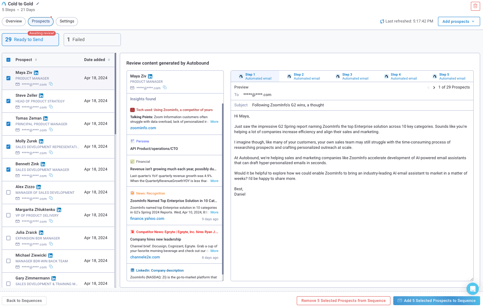The width and height of the screenshot is (483, 308).
Task: Click right chevron to view next prospect
Action: pos(433,87)
